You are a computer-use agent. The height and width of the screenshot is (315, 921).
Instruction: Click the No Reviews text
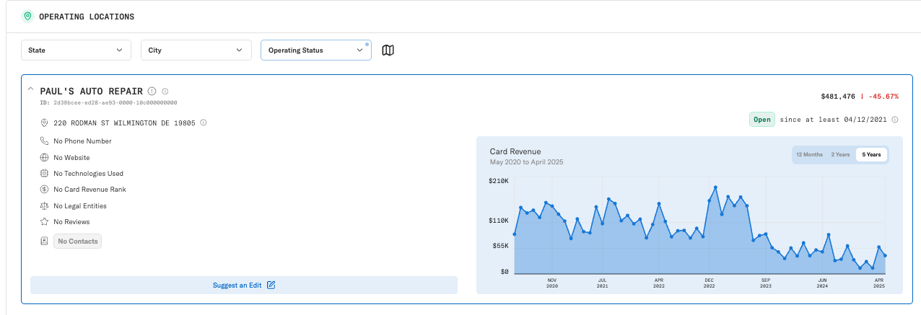click(x=72, y=222)
